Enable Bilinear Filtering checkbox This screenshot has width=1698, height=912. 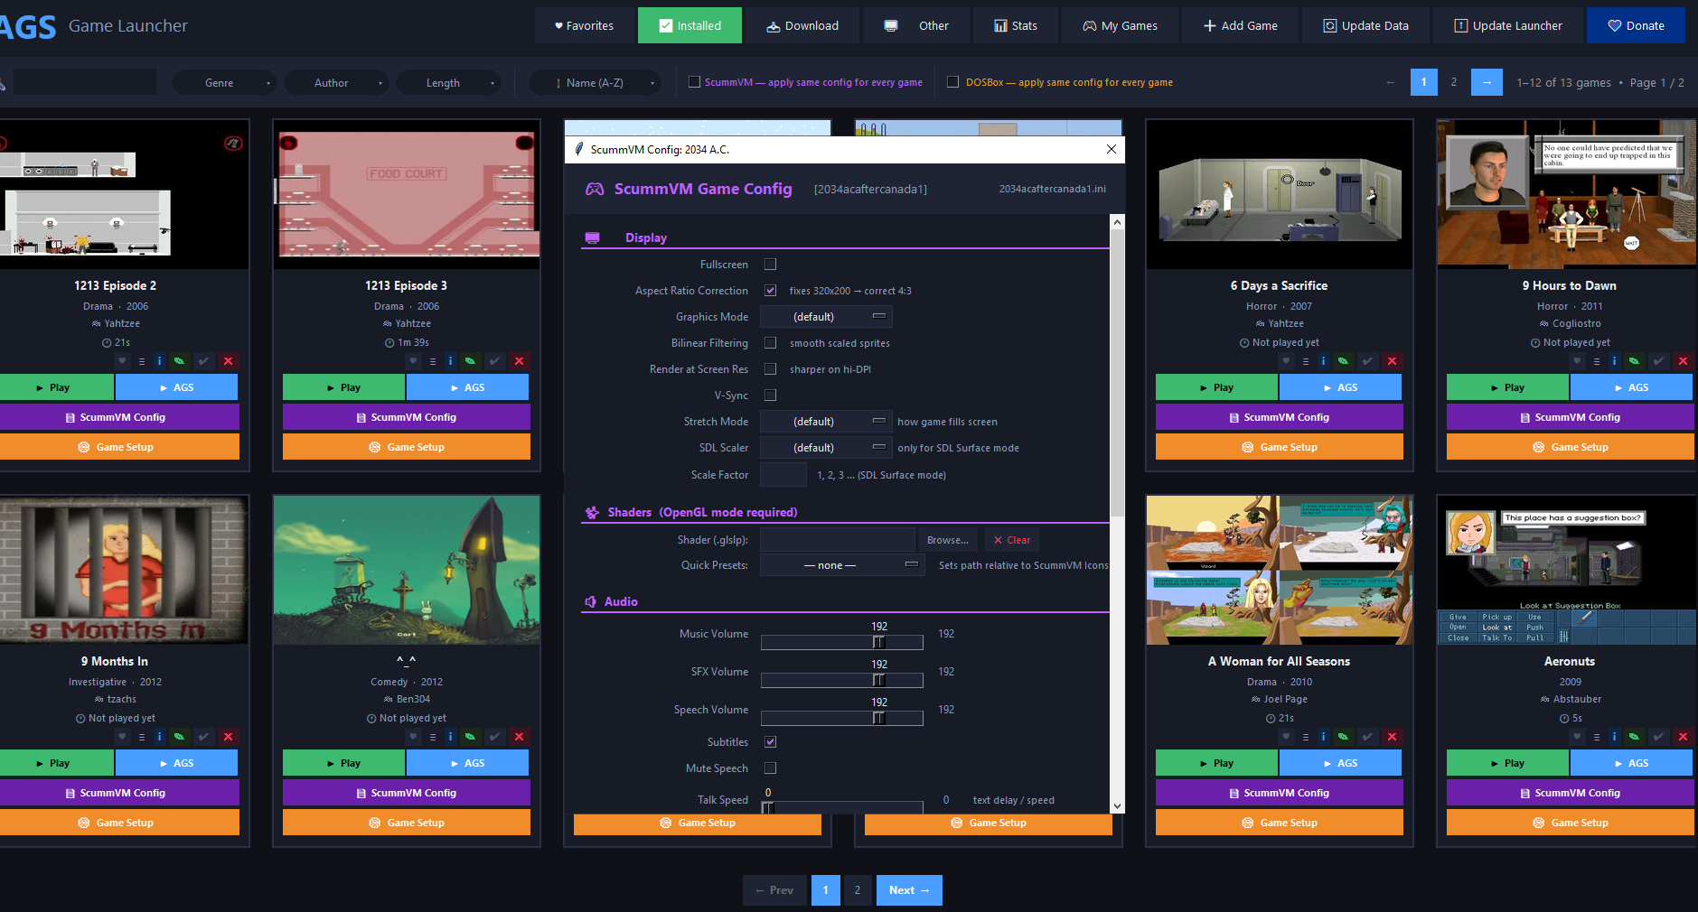point(771,343)
